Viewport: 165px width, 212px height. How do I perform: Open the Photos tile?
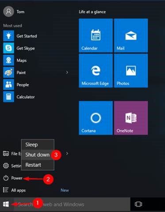pyautogui.click(x=131, y=71)
